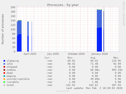Select the 'uninterruptible' legend label
The height and width of the screenshot is (94, 126).
pos(18,79)
